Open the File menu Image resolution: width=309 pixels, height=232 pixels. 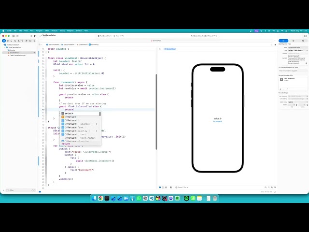15,31
